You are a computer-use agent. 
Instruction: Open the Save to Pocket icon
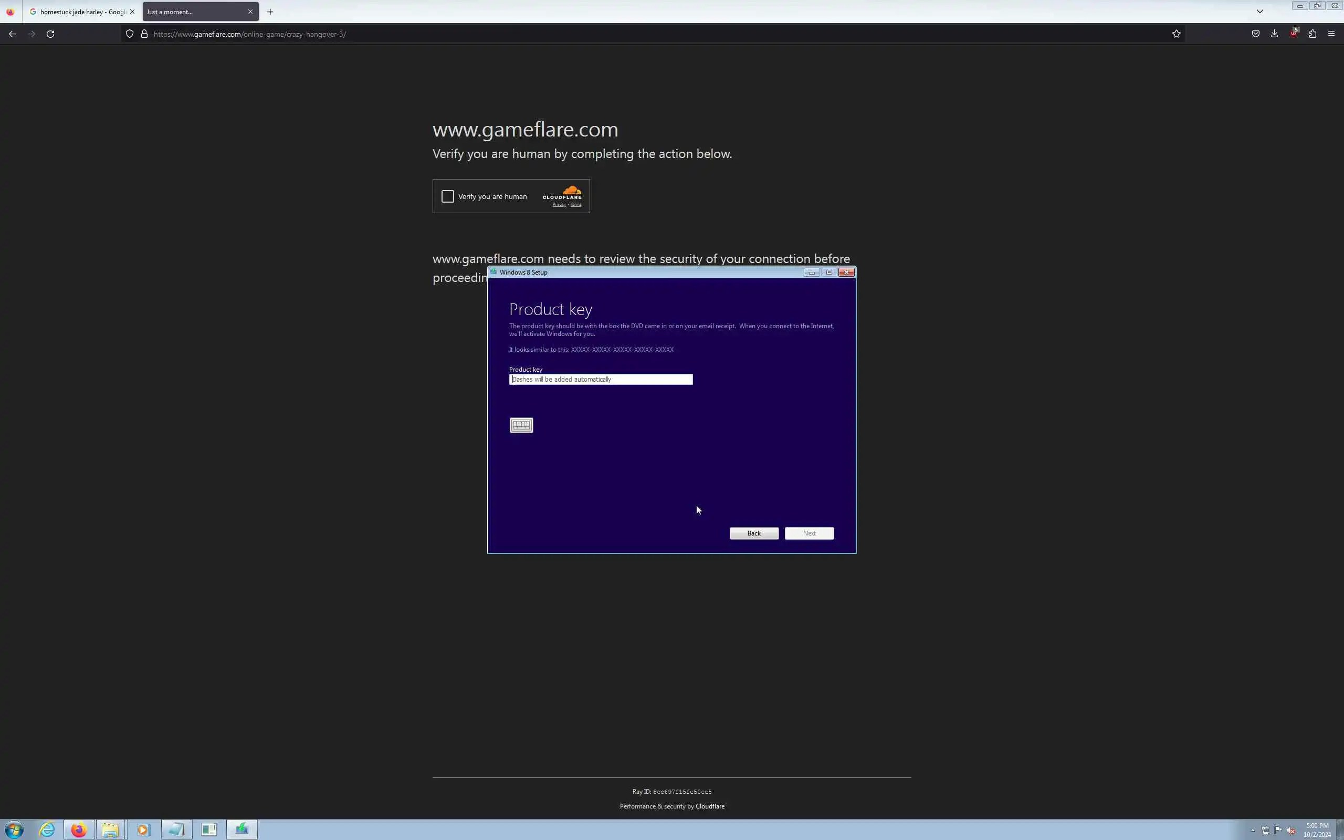1255,34
